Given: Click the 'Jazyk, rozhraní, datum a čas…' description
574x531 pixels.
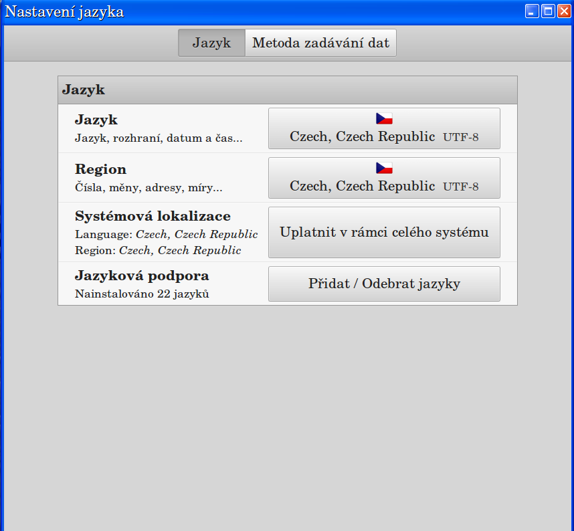Looking at the screenshot, I should [x=159, y=139].
